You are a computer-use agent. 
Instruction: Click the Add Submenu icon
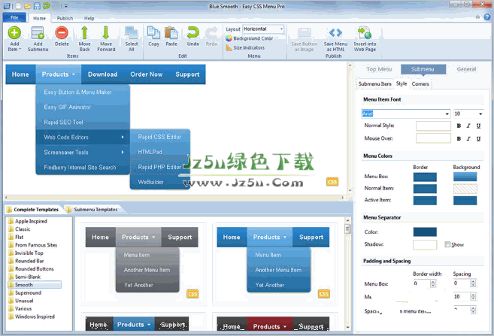point(38,33)
